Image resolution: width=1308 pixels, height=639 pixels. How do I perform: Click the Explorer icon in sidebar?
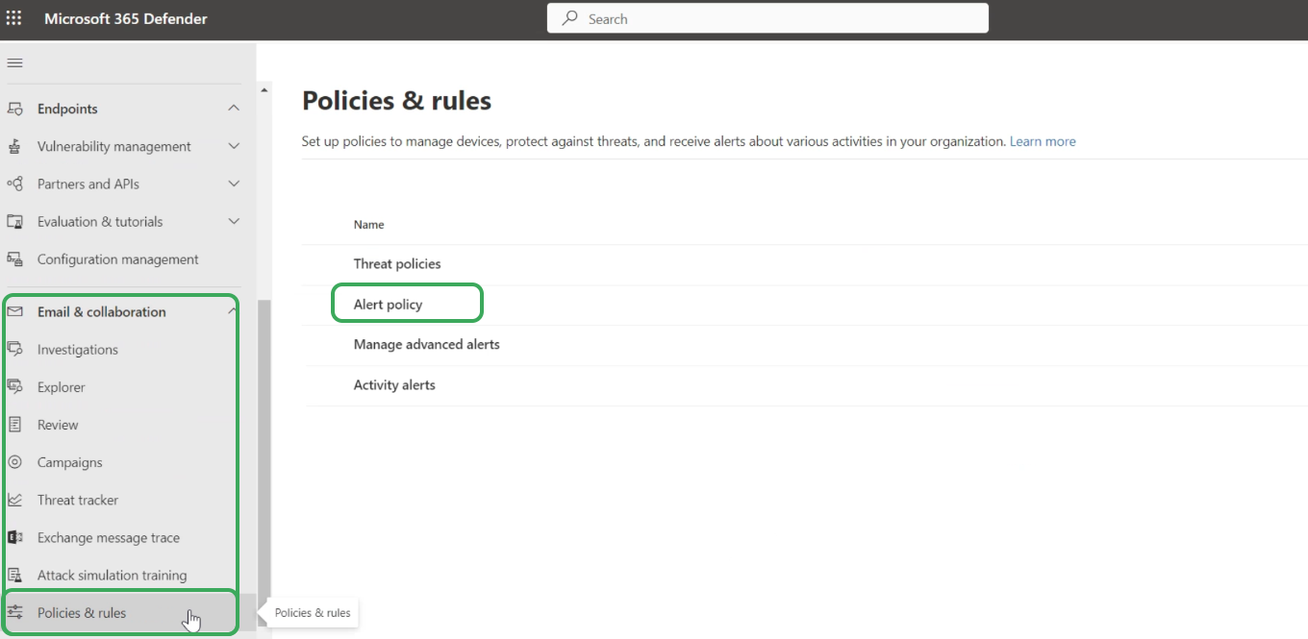click(14, 386)
